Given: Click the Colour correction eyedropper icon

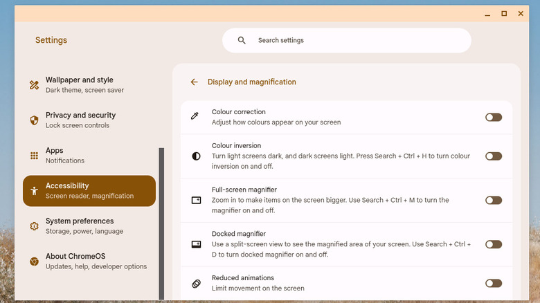Looking at the screenshot, I should click(195, 117).
